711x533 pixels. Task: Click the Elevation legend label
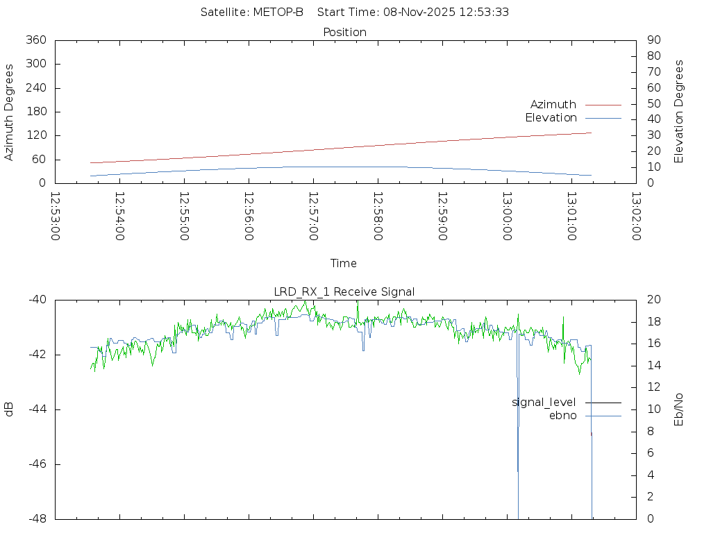551,118
